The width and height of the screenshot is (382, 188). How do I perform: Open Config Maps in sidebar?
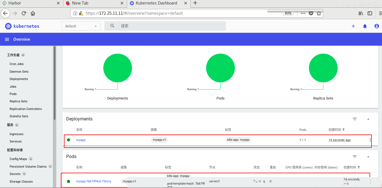click(x=18, y=159)
